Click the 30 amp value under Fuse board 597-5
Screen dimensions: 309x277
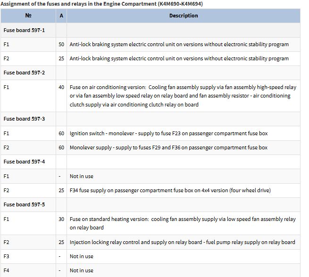61,219
